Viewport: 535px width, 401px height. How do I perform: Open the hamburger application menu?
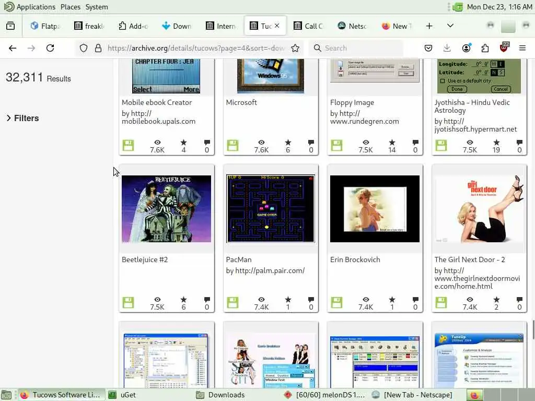522,48
